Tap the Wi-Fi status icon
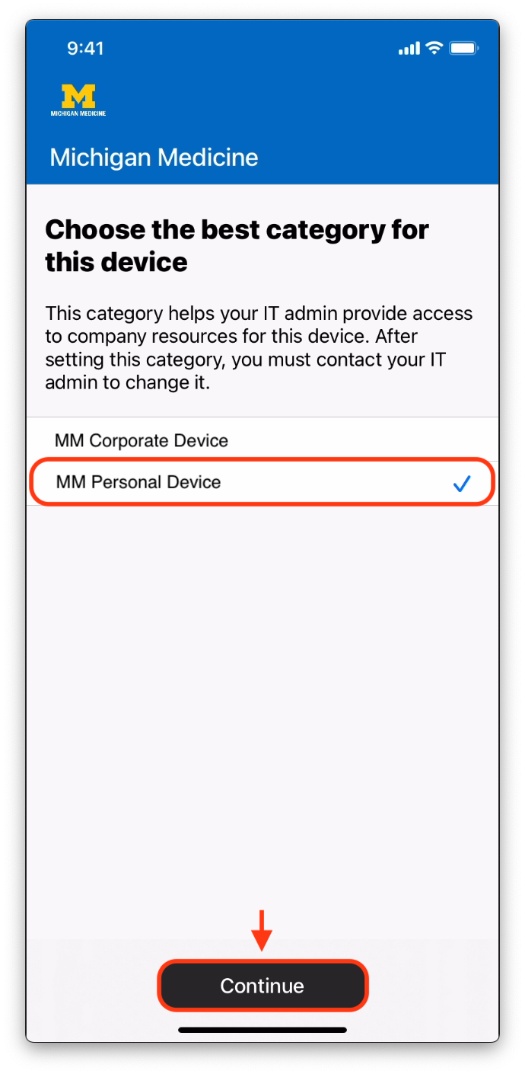Screen dimensions: 525x1074 tap(434, 48)
